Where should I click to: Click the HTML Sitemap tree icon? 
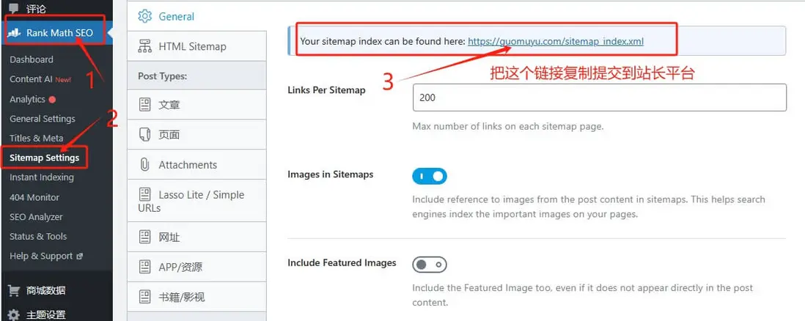(144, 46)
